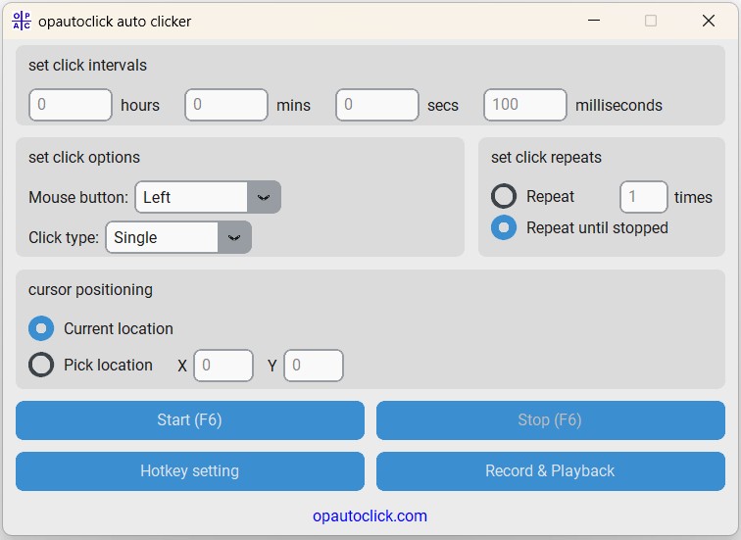Click the window title 'opautoclick auto clicker'

coord(115,22)
